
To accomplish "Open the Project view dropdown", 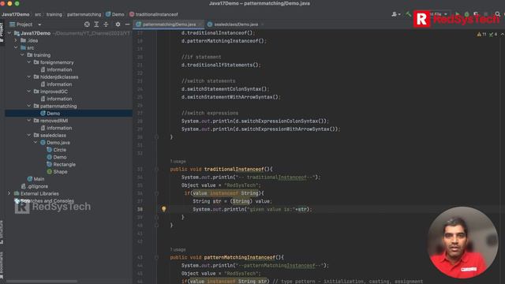I will (39, 24).
